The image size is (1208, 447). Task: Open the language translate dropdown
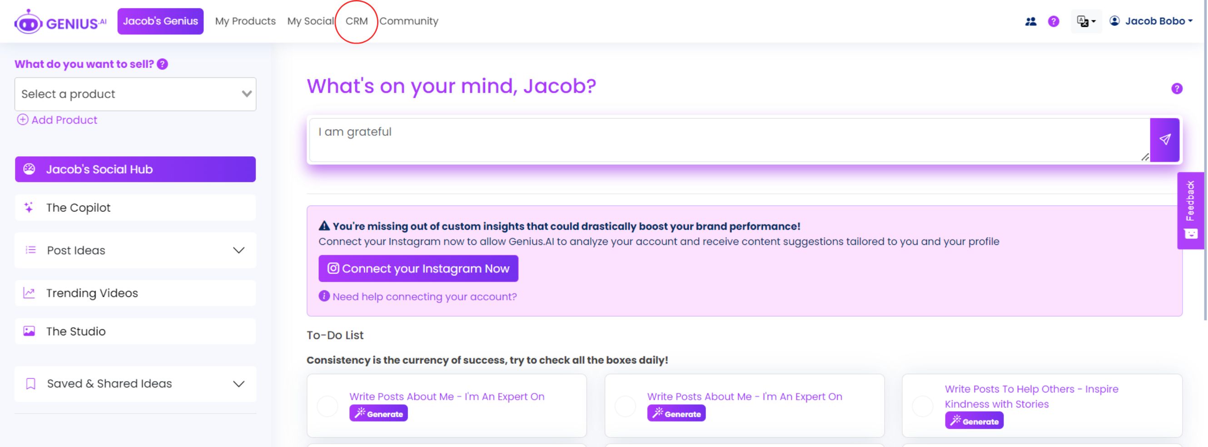1086,21
